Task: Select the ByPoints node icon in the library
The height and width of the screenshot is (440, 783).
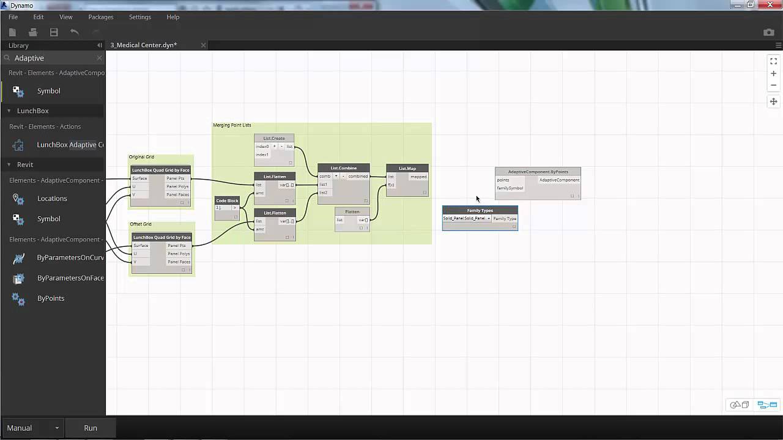Action: click(x=17, y=298)
